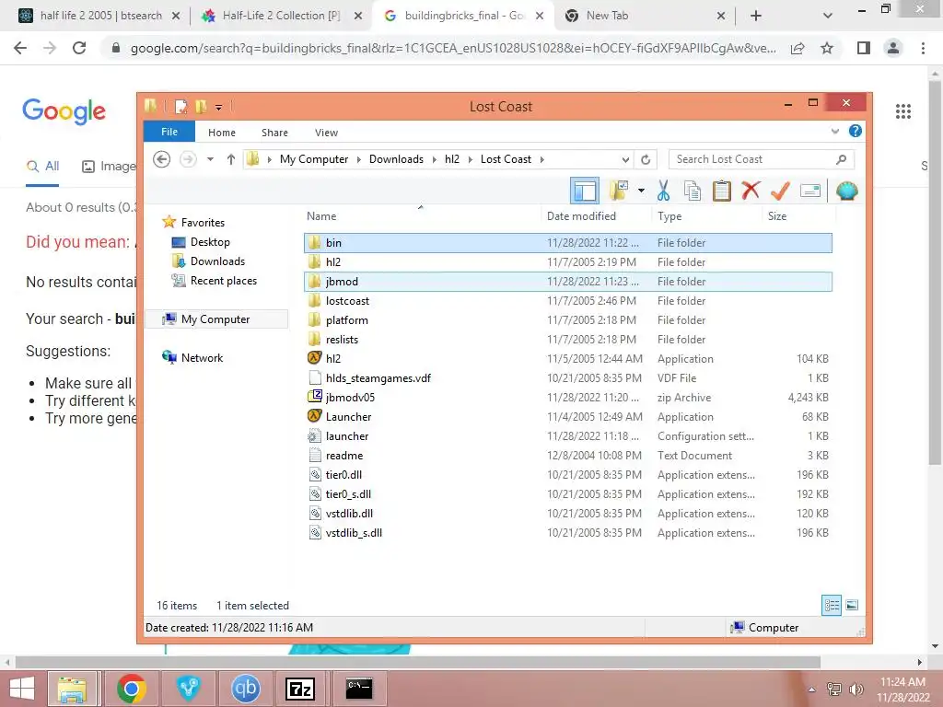Click the Explorer Back arrow button
The image size is (943, 707).
(x=162, y=159)
